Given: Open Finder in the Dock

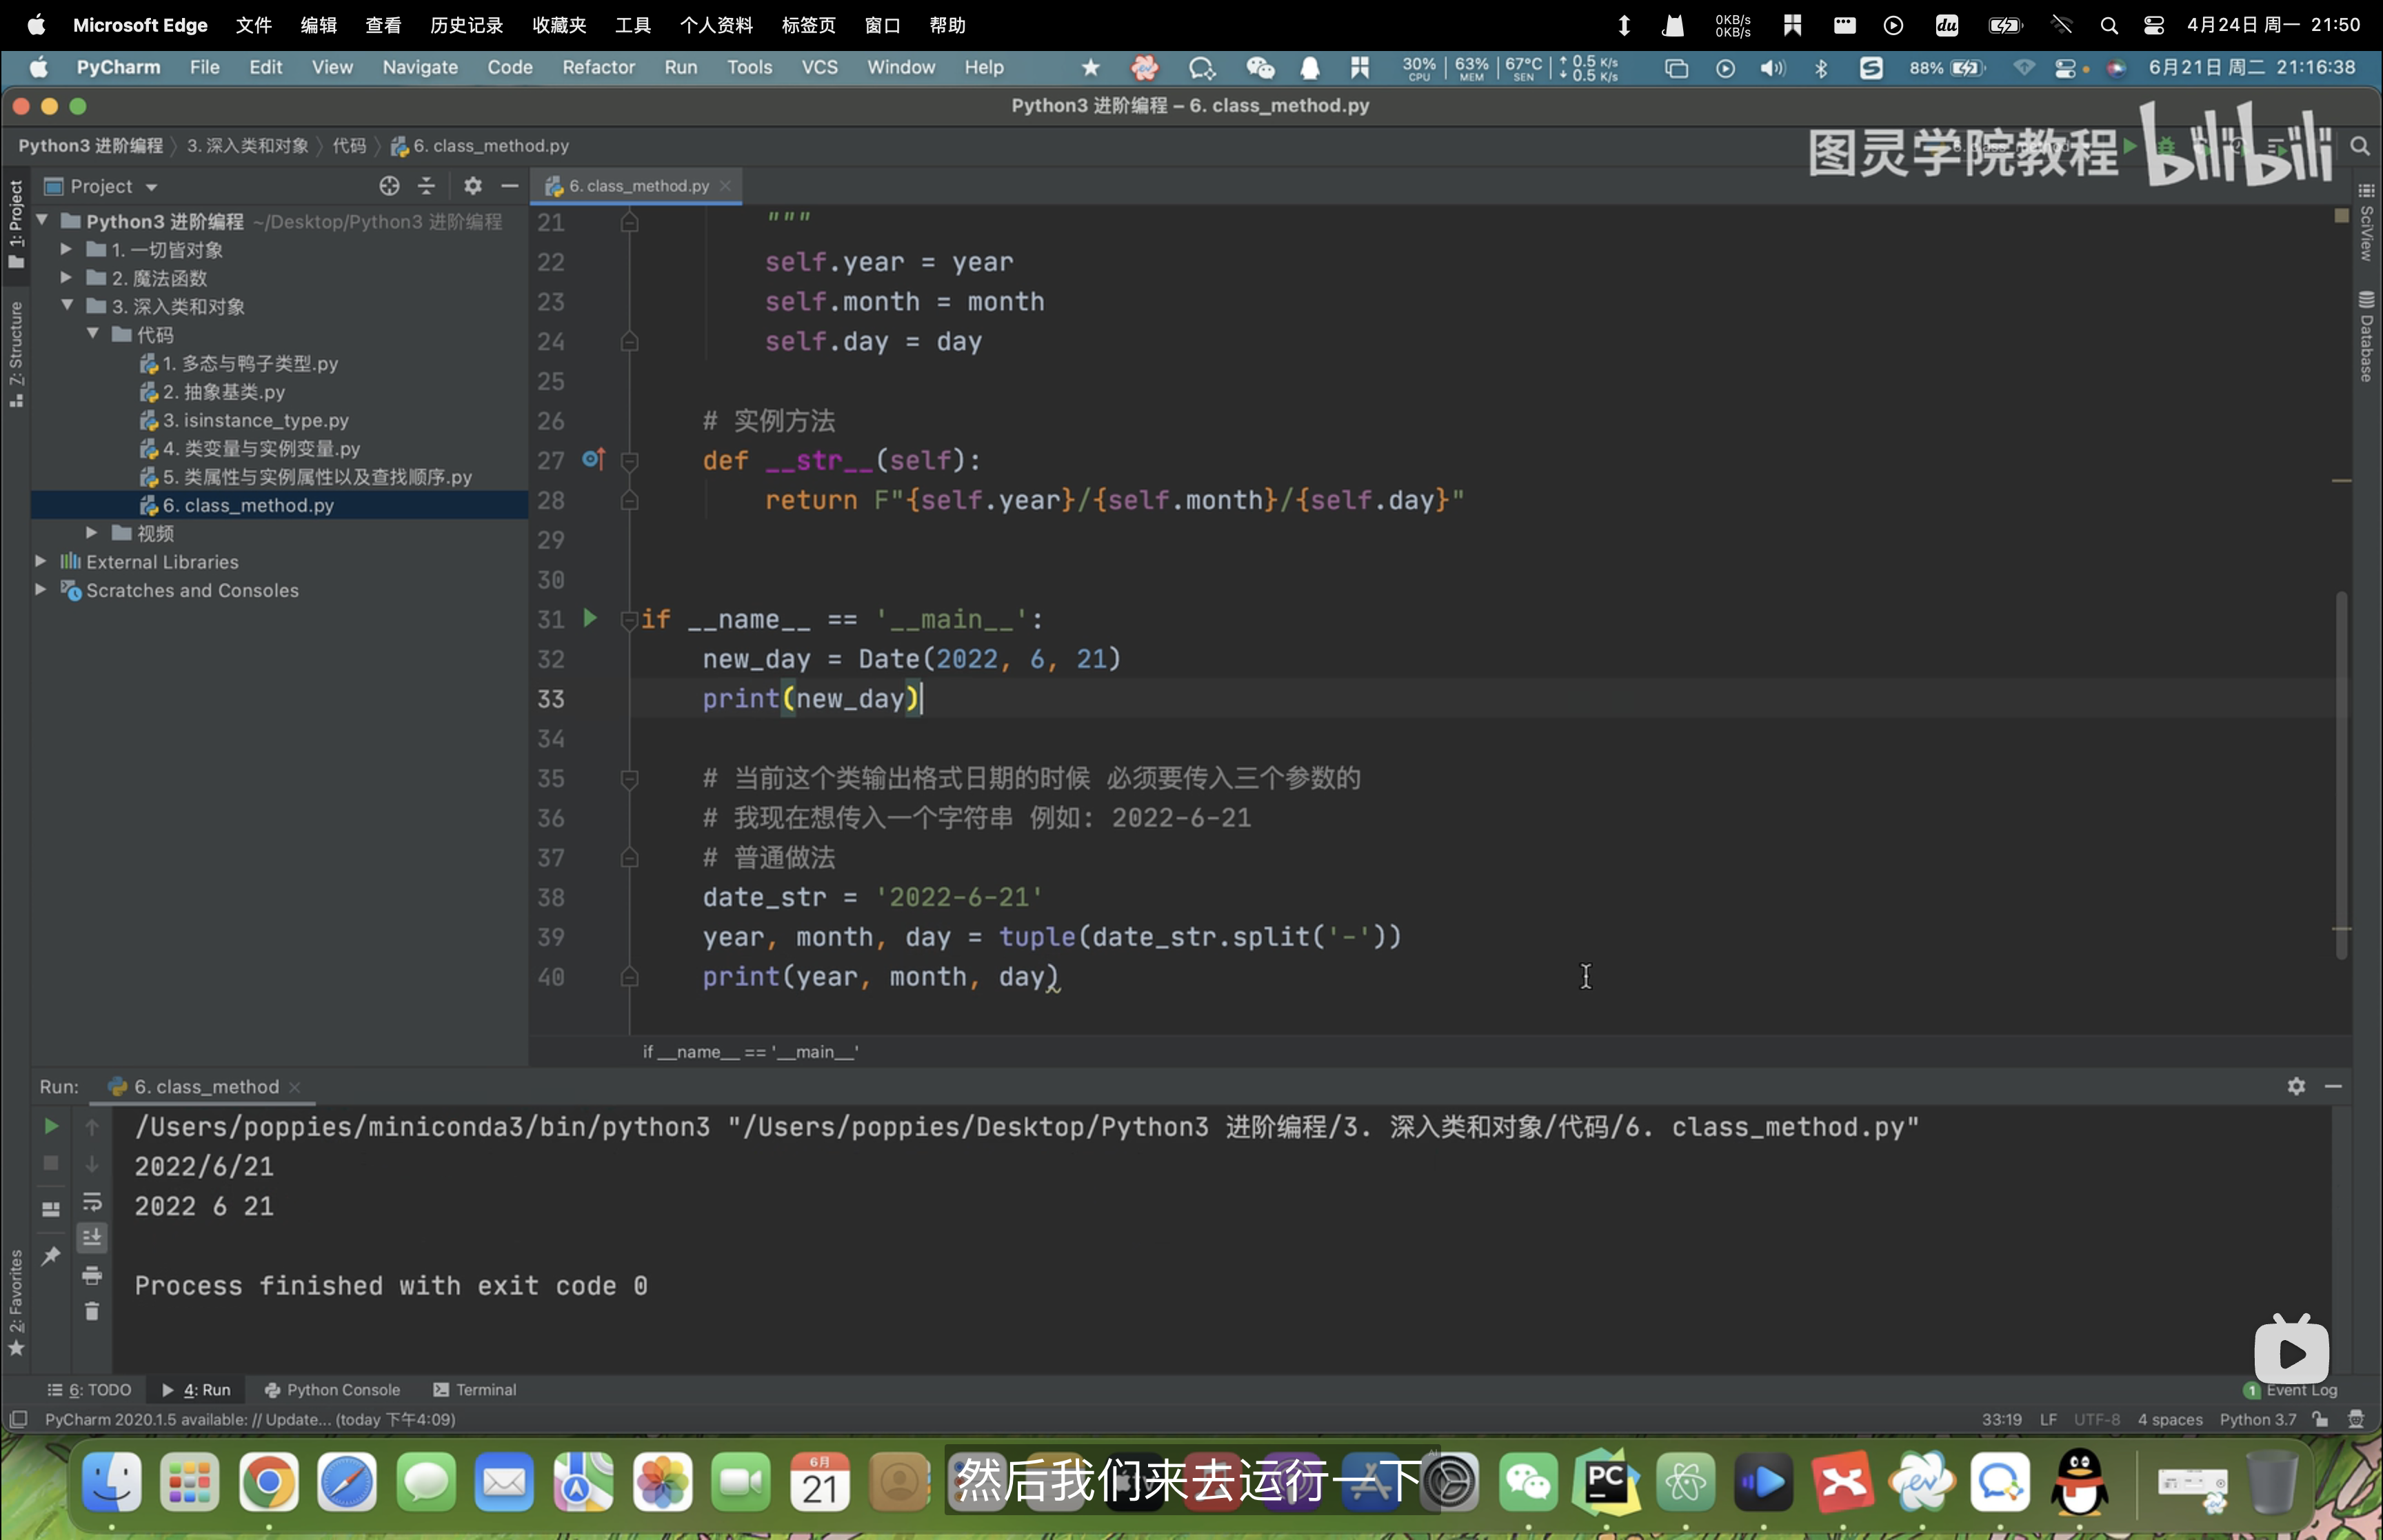Looking at the screenshot, I should [x=111, y=1482].
